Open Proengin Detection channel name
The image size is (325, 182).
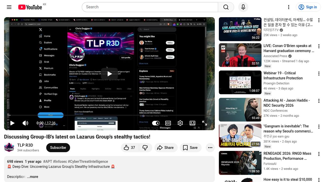pos(277,83)
